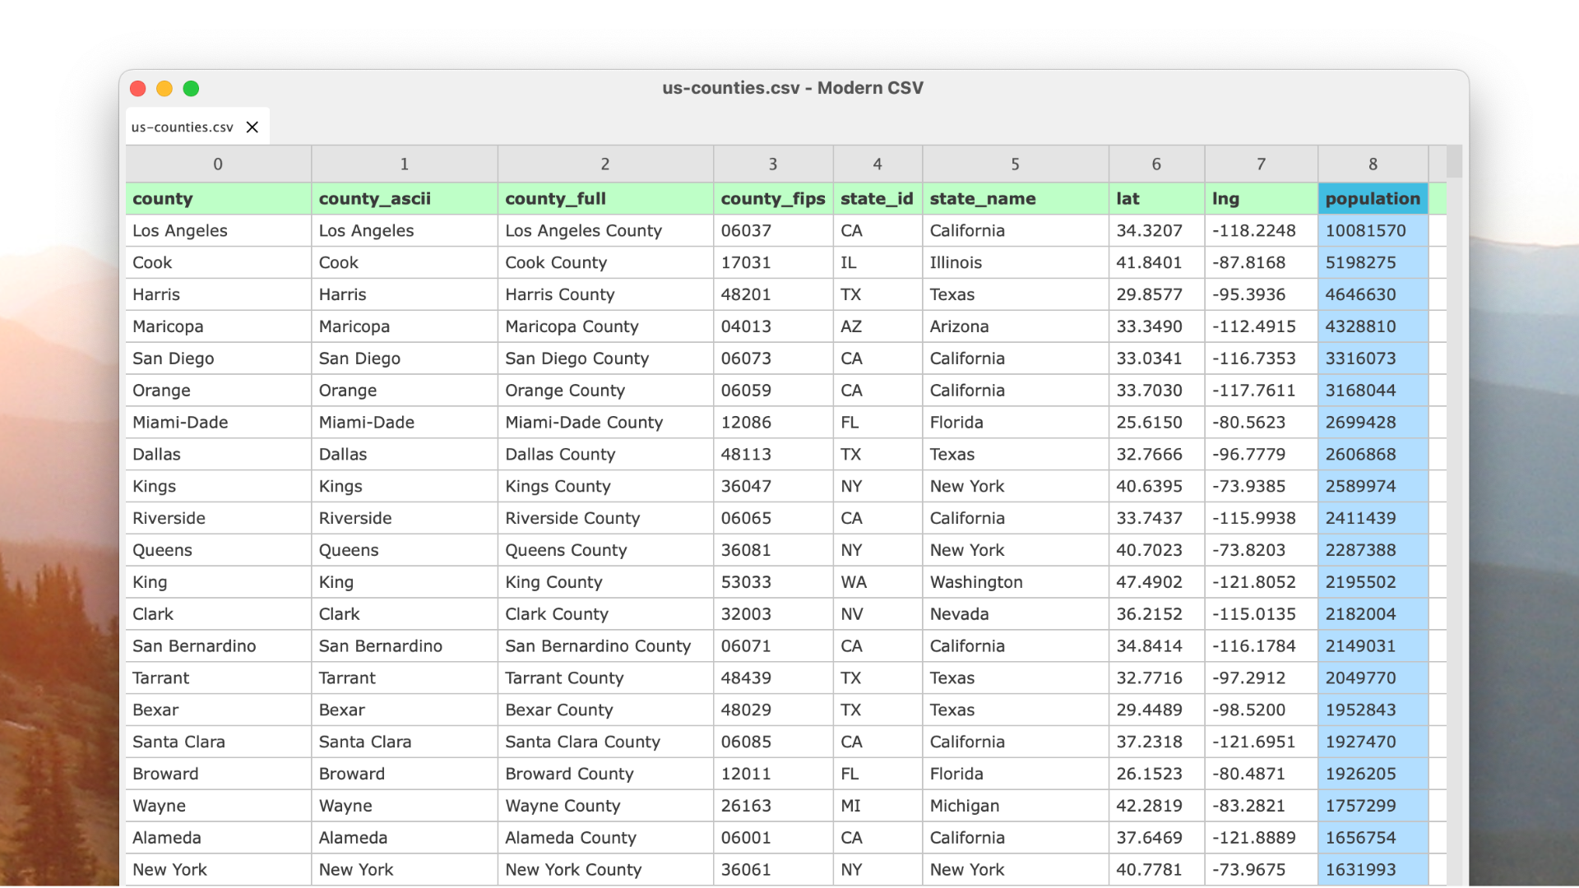This screenshot has width=1579, height=888.
Task: Select the population column header
Action: click(1372, 198)
